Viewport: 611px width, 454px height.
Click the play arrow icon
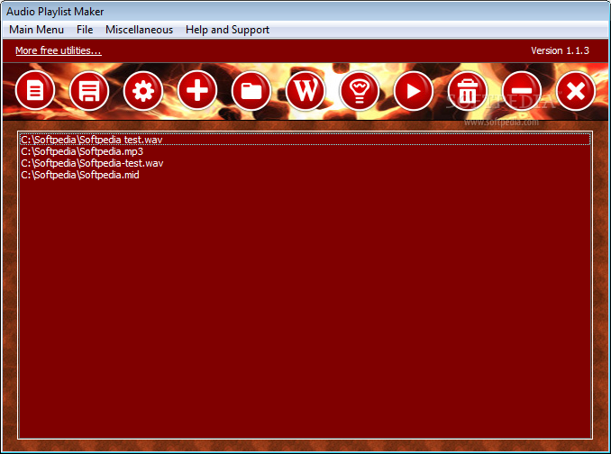point(414,91)
